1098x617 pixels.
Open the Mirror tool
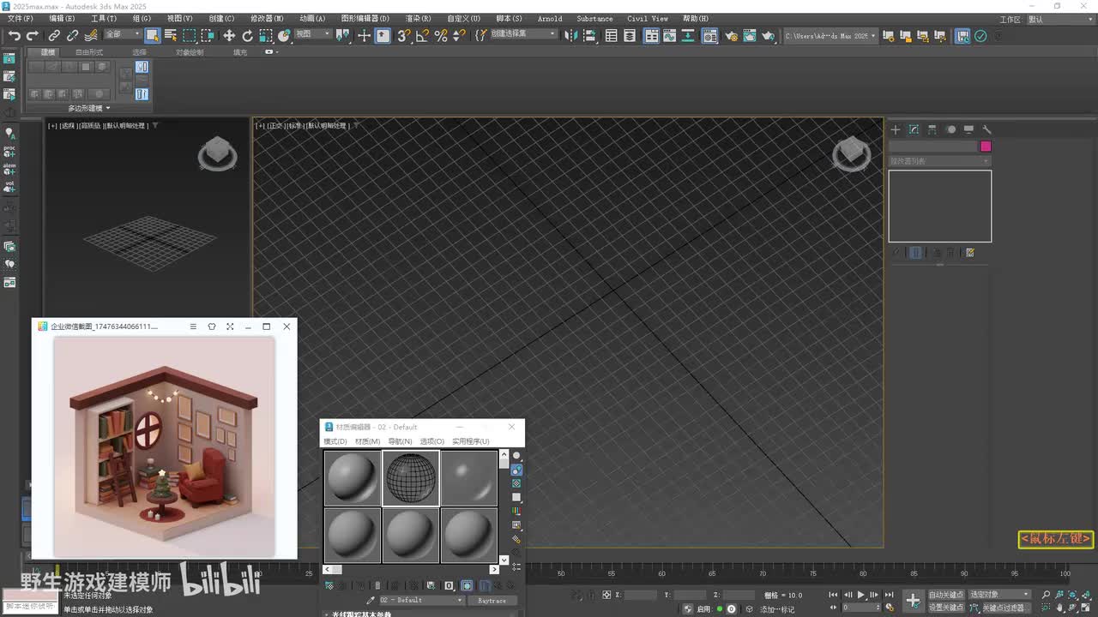[570, 36]
